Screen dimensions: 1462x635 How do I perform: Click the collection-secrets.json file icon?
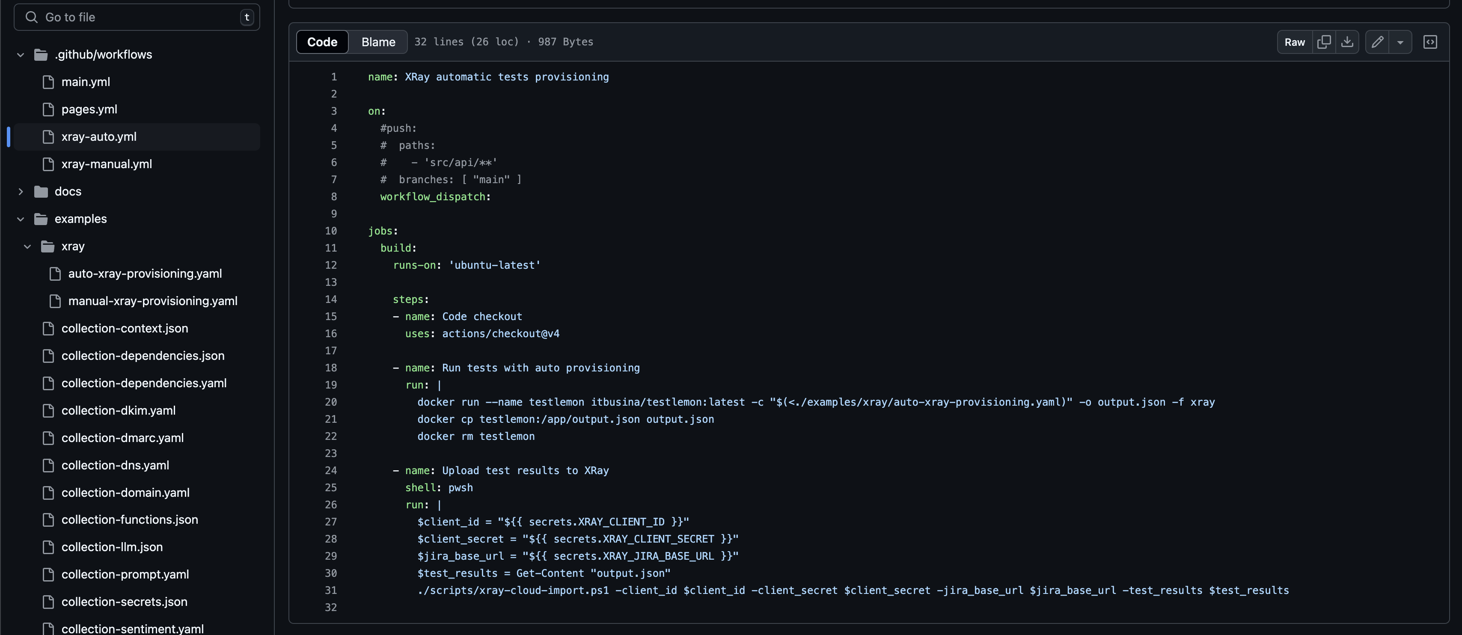(x=48, y=602)
